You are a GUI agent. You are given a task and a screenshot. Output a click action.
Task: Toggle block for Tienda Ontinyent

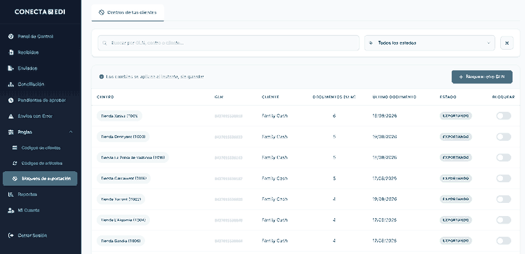tap(504, 137)
